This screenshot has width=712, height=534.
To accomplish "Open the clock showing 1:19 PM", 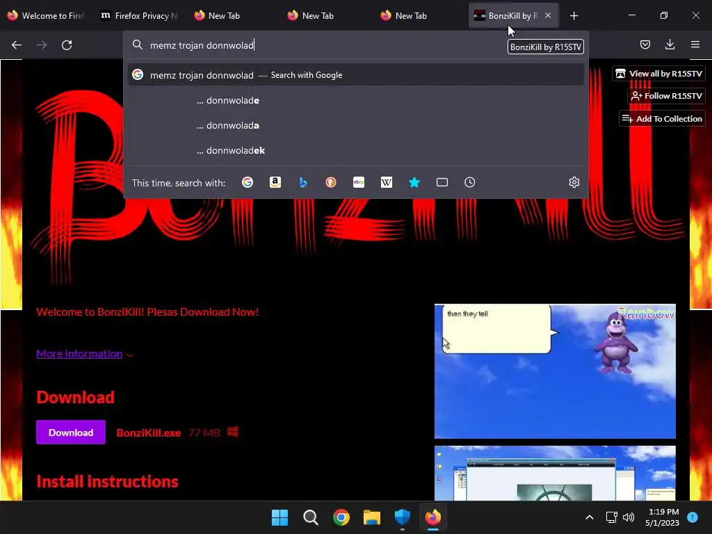I will tap(663, 517).
